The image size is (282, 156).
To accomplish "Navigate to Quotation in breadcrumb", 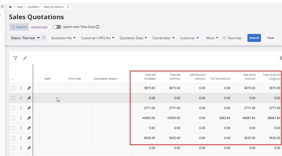I will tap(34, 7).
